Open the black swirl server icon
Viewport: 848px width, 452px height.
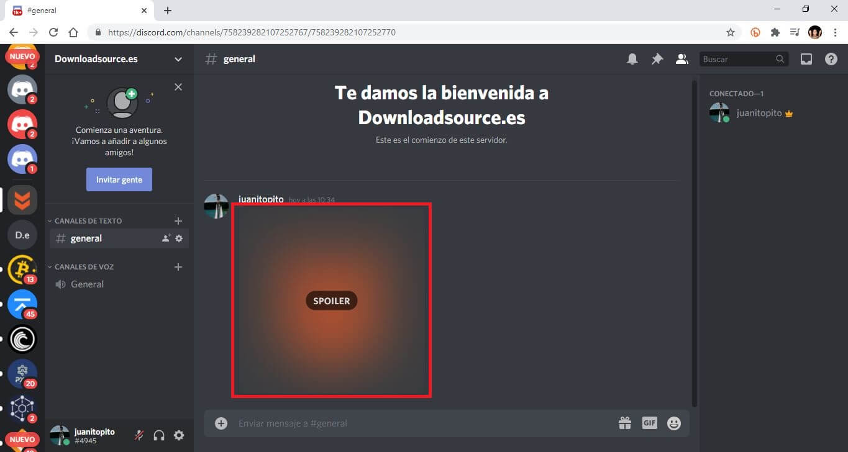click(22, 339)
